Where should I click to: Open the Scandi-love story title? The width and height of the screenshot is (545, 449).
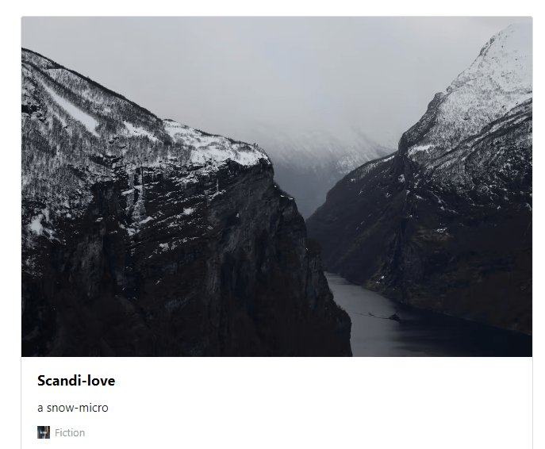point(76,381)
